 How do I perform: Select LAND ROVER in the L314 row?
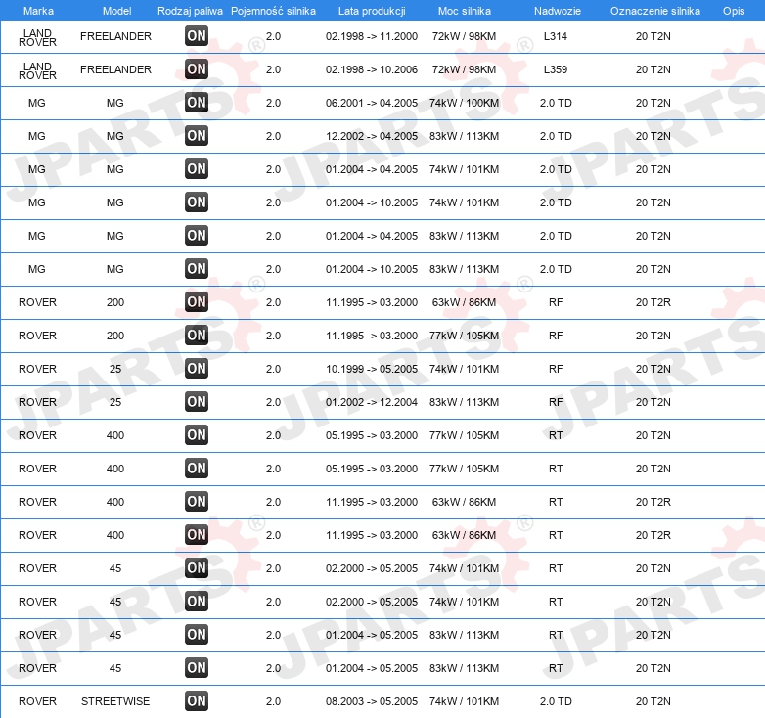pos(37,37)
